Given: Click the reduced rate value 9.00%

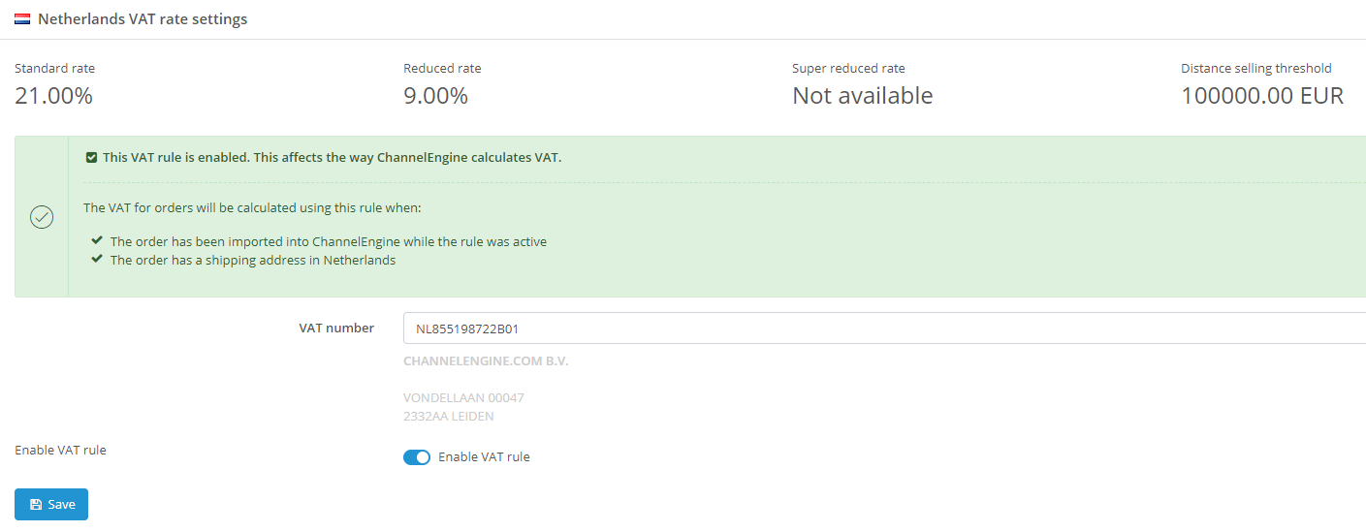Looking at the screenshot, I should tap(436, 96).
